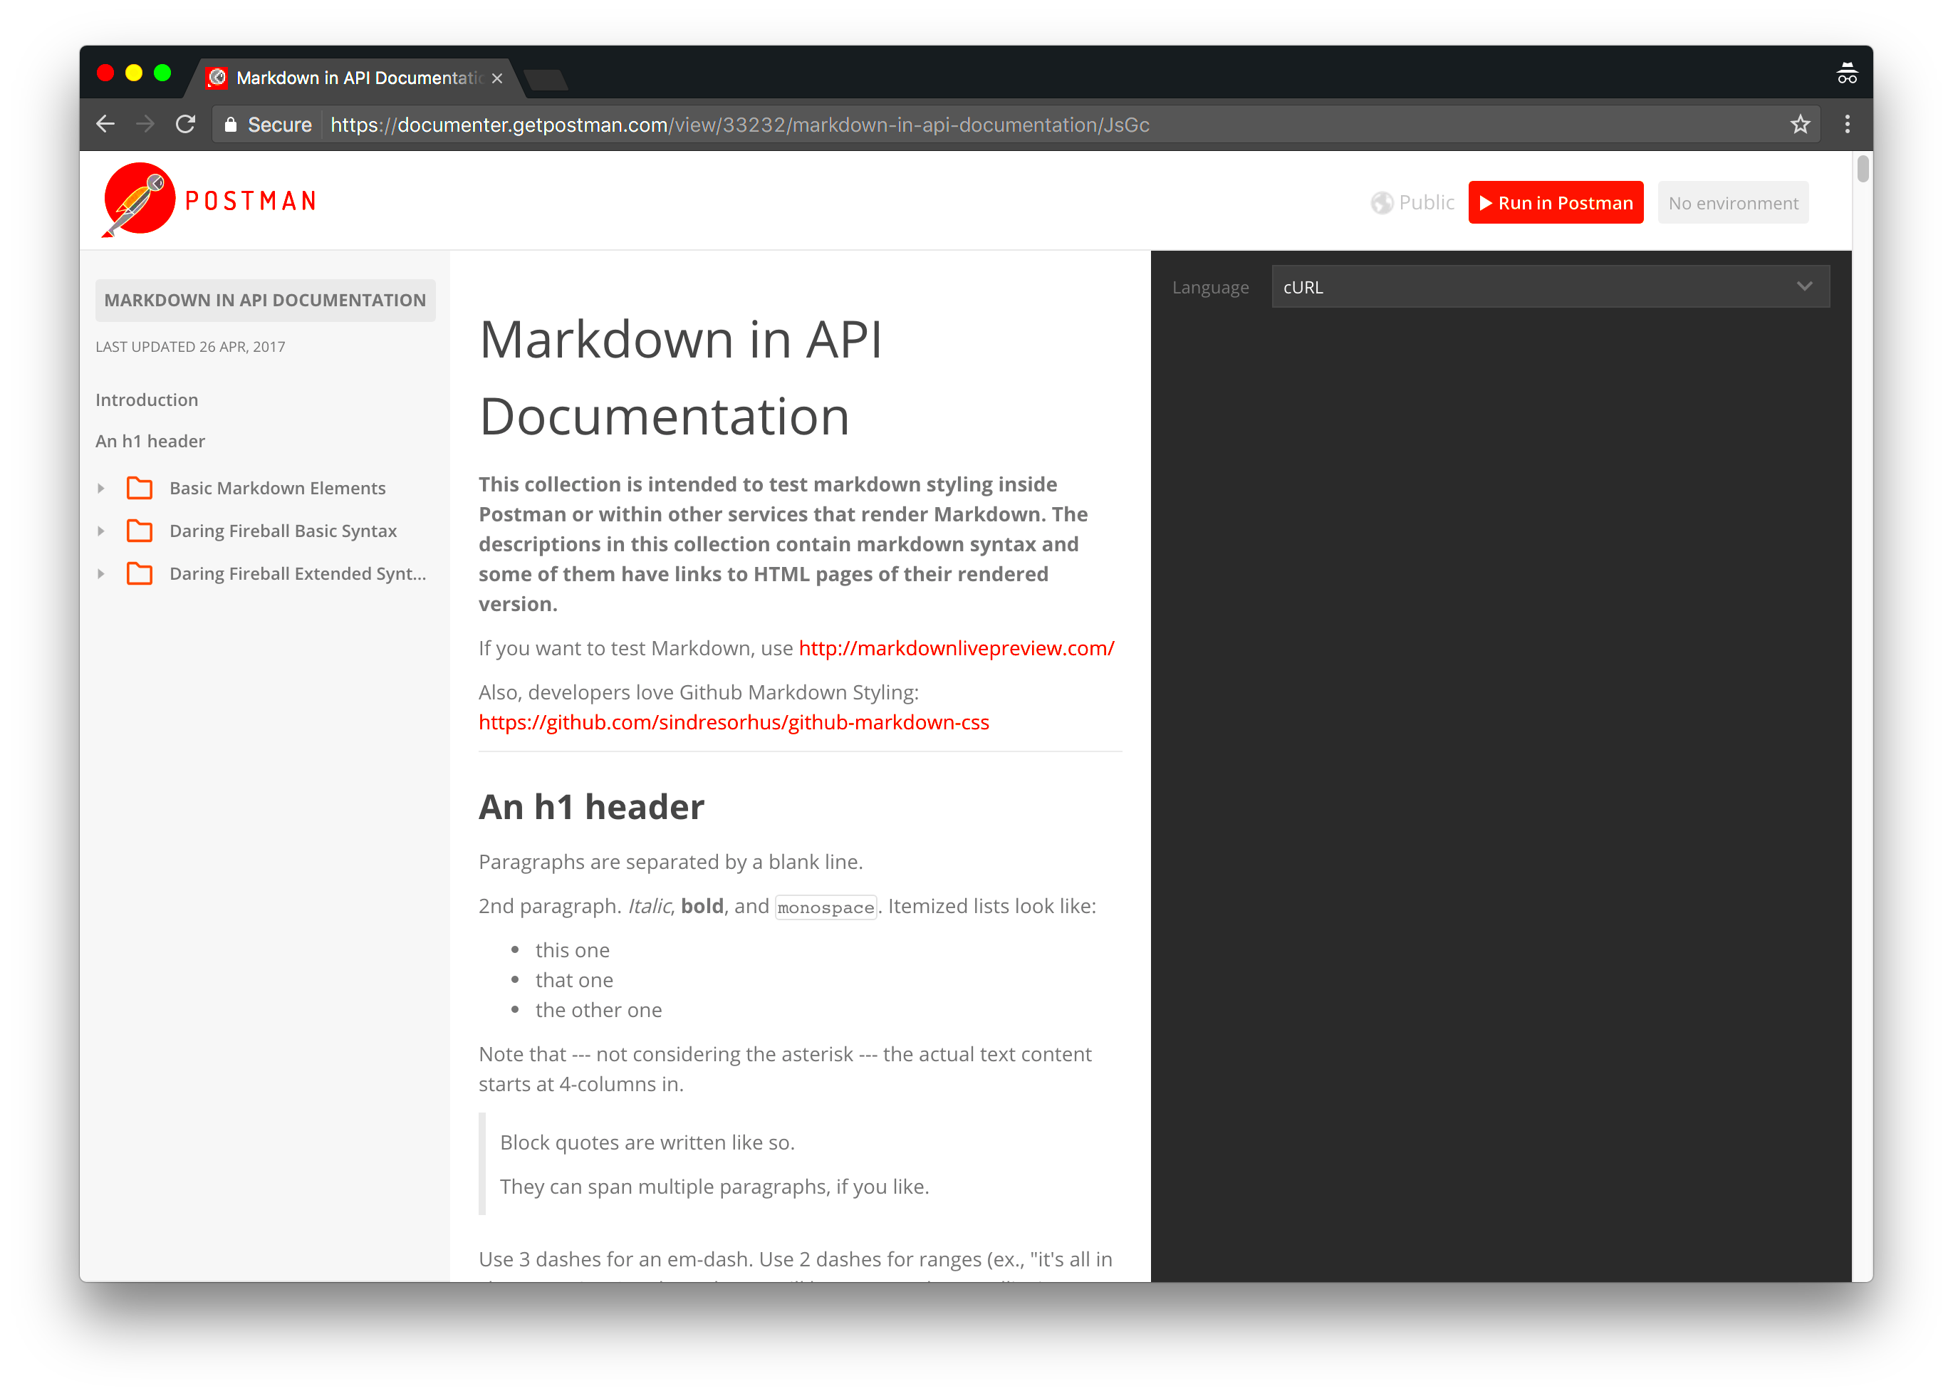Click the tab favicon for Markdown page
Image resolution: width=1953 pixels, height=1396 pixels.
pos(217,78)
